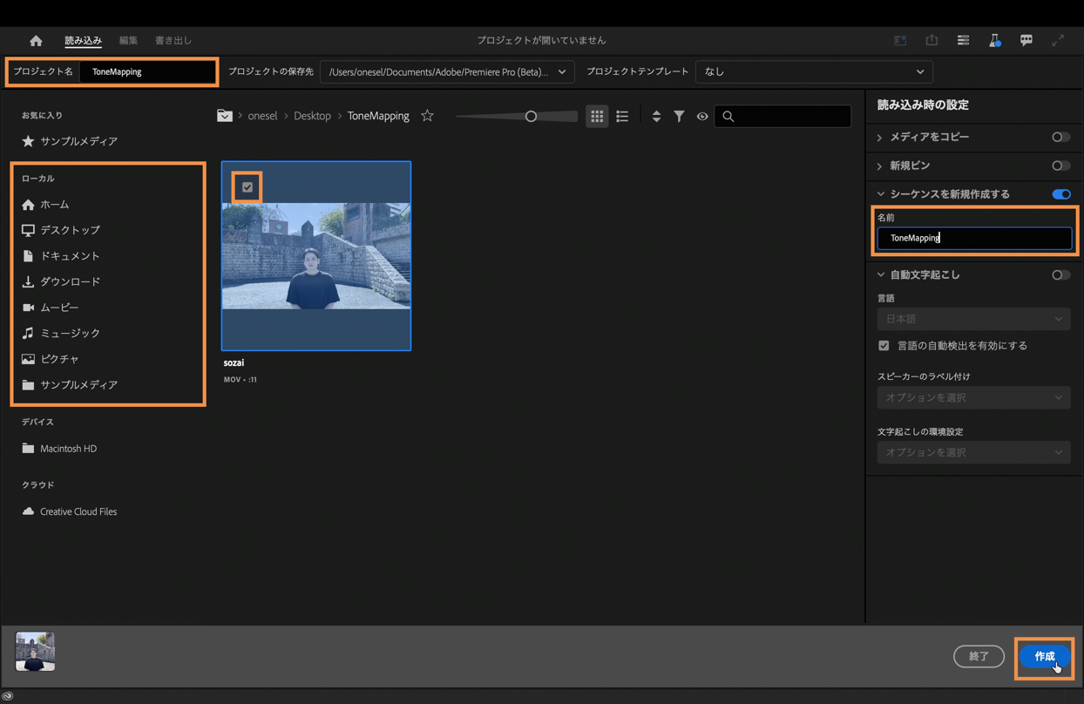Switch to grid view of media
Viewport: 1084px width, 704px height.
(597, 116)
